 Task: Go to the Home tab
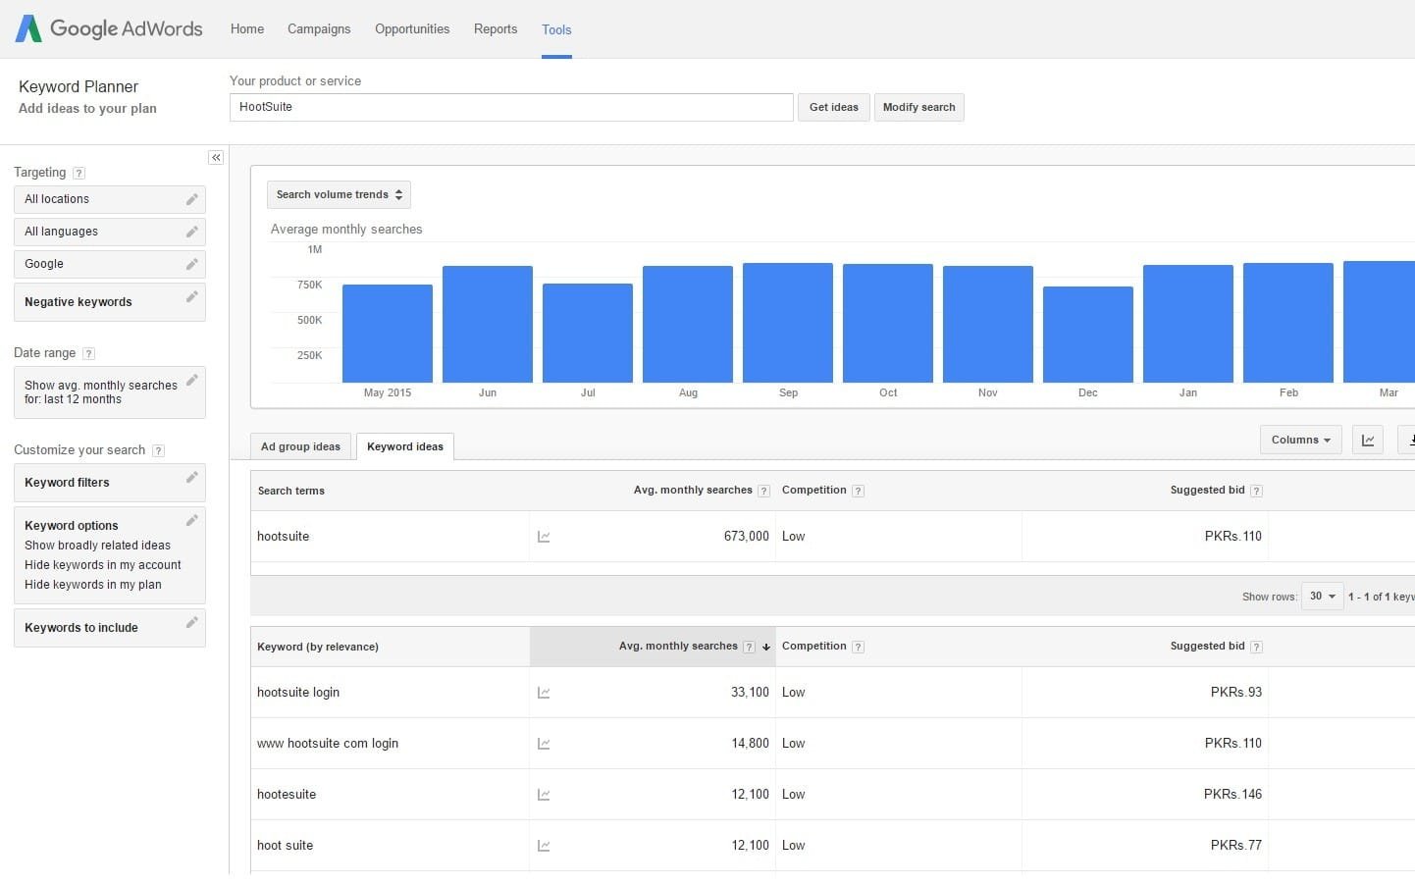(247, 28)
